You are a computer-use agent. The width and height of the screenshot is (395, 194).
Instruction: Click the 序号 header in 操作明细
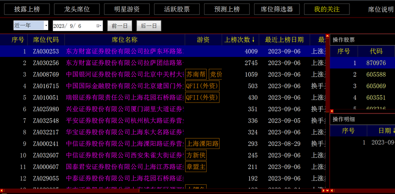(x=348, y=131)
